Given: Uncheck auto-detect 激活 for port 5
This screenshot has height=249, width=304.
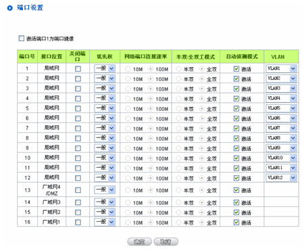Looking at the screenshot, I should click(236, 108).
